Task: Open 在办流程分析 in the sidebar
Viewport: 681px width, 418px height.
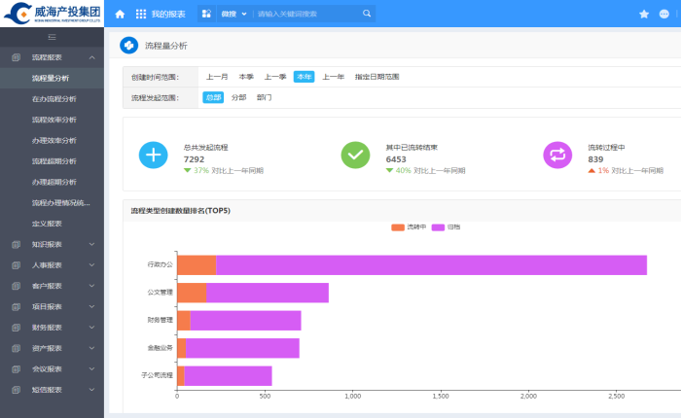Action: (x=54, y=99)
